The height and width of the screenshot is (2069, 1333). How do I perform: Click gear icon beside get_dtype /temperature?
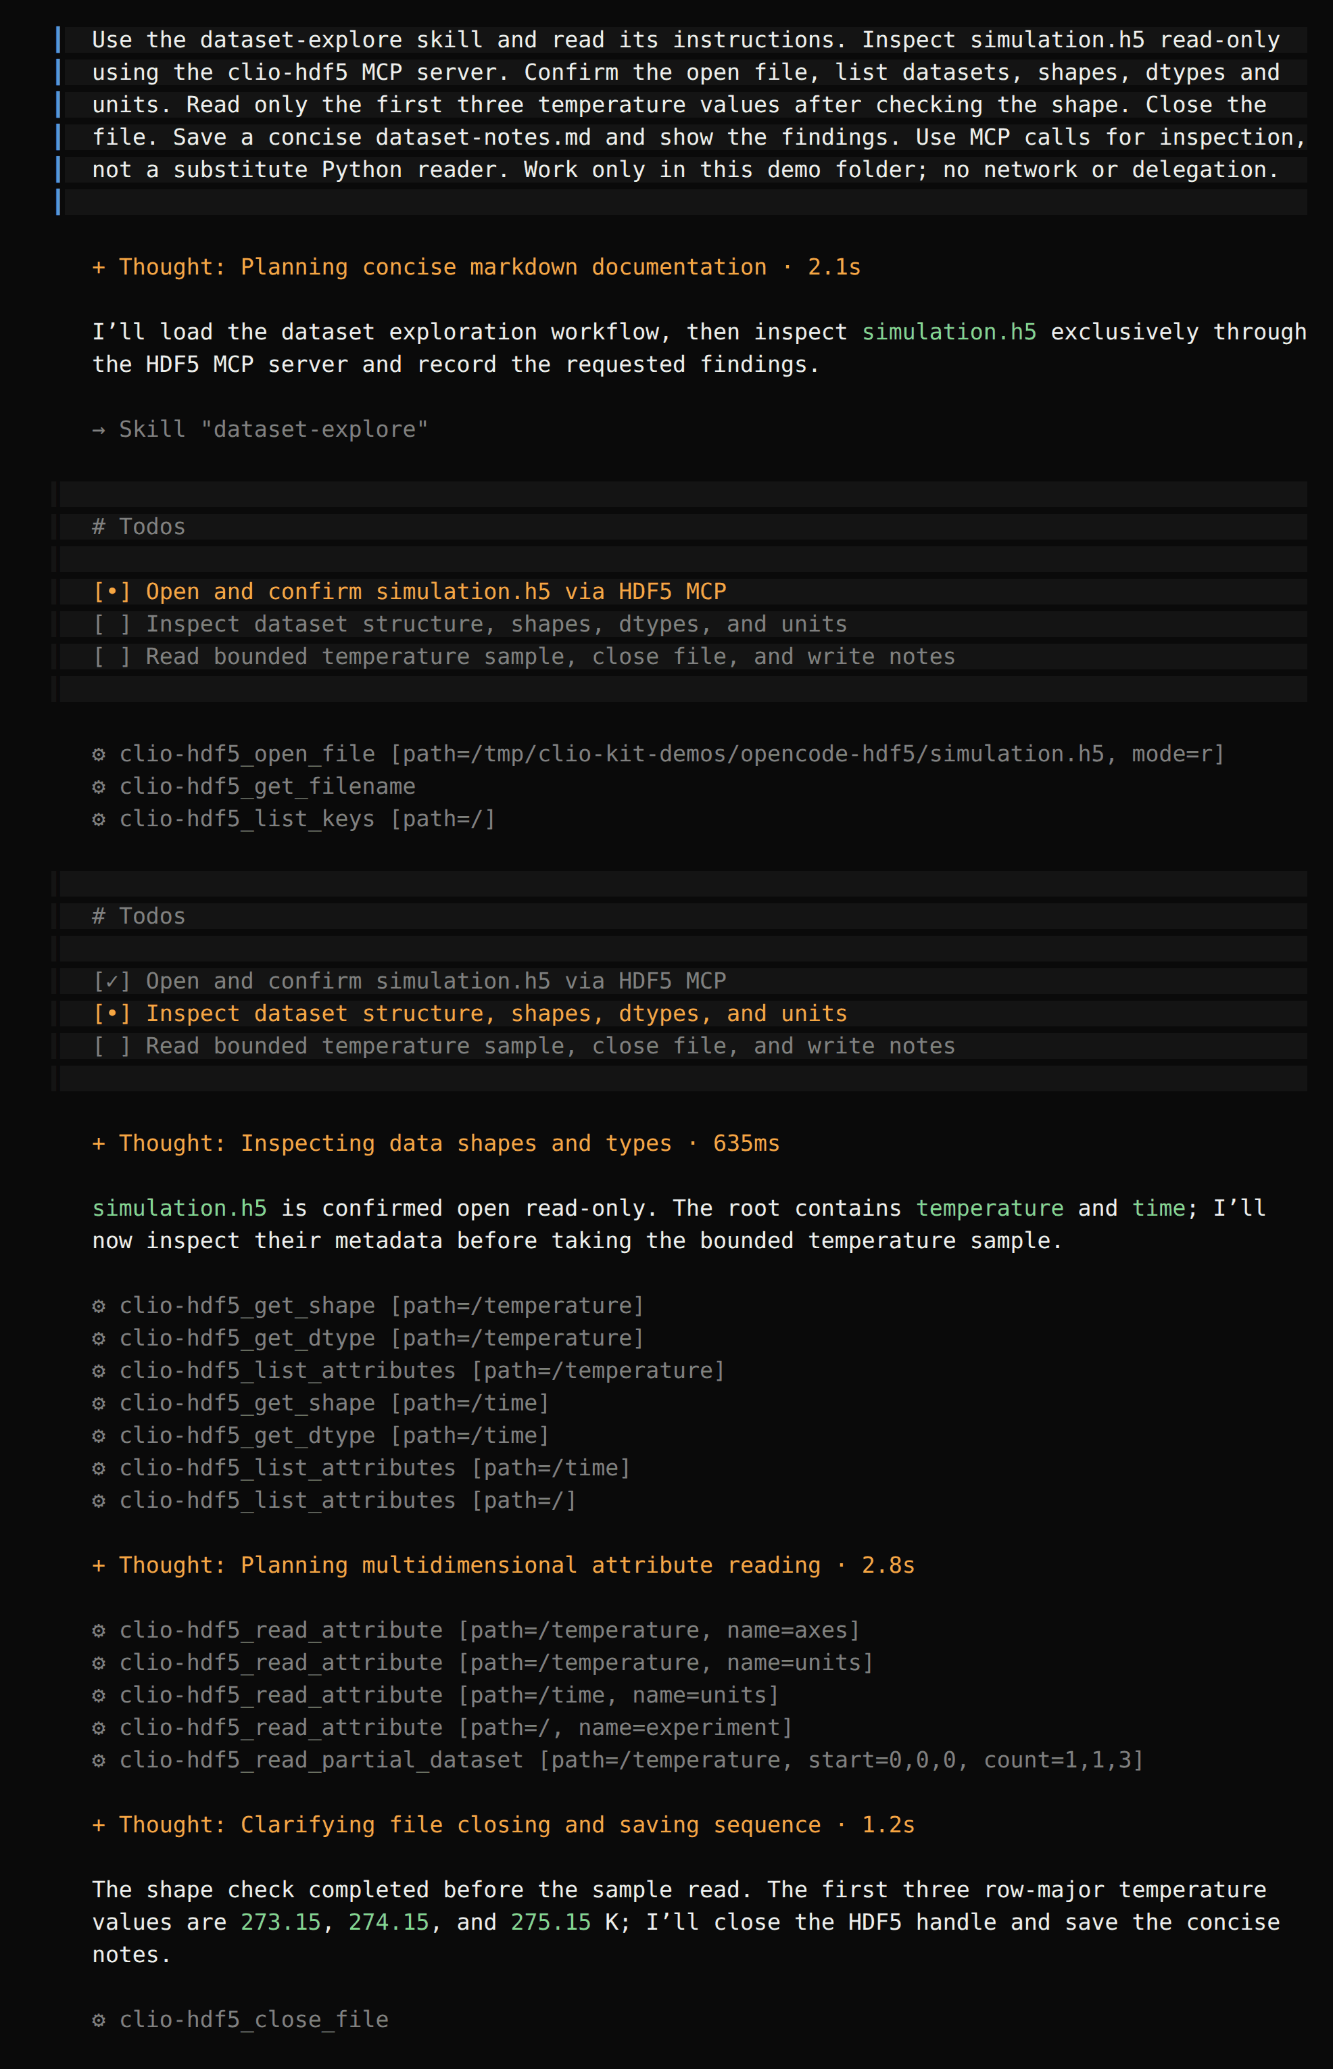tap(99, 1338)
